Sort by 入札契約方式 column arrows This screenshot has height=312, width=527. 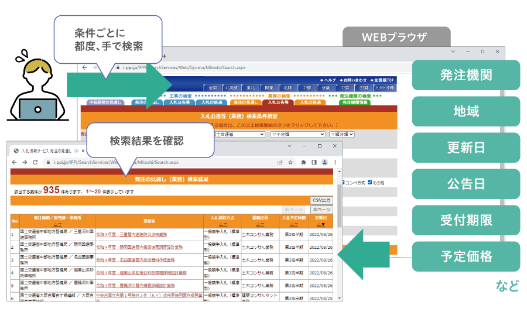[223, 224]
